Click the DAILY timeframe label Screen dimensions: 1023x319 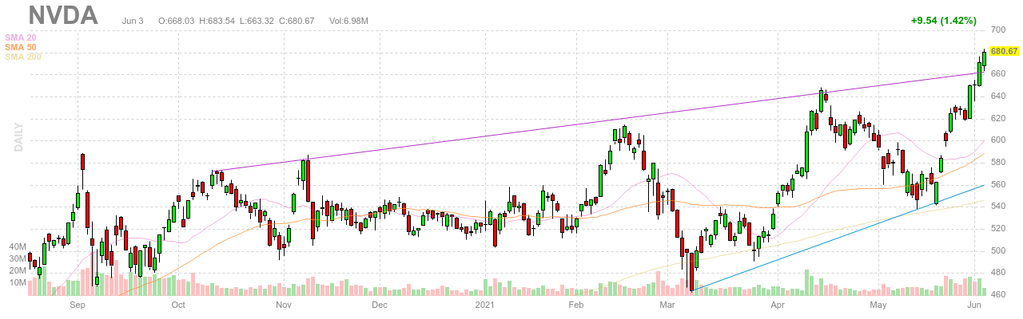(x=18, y=137)
